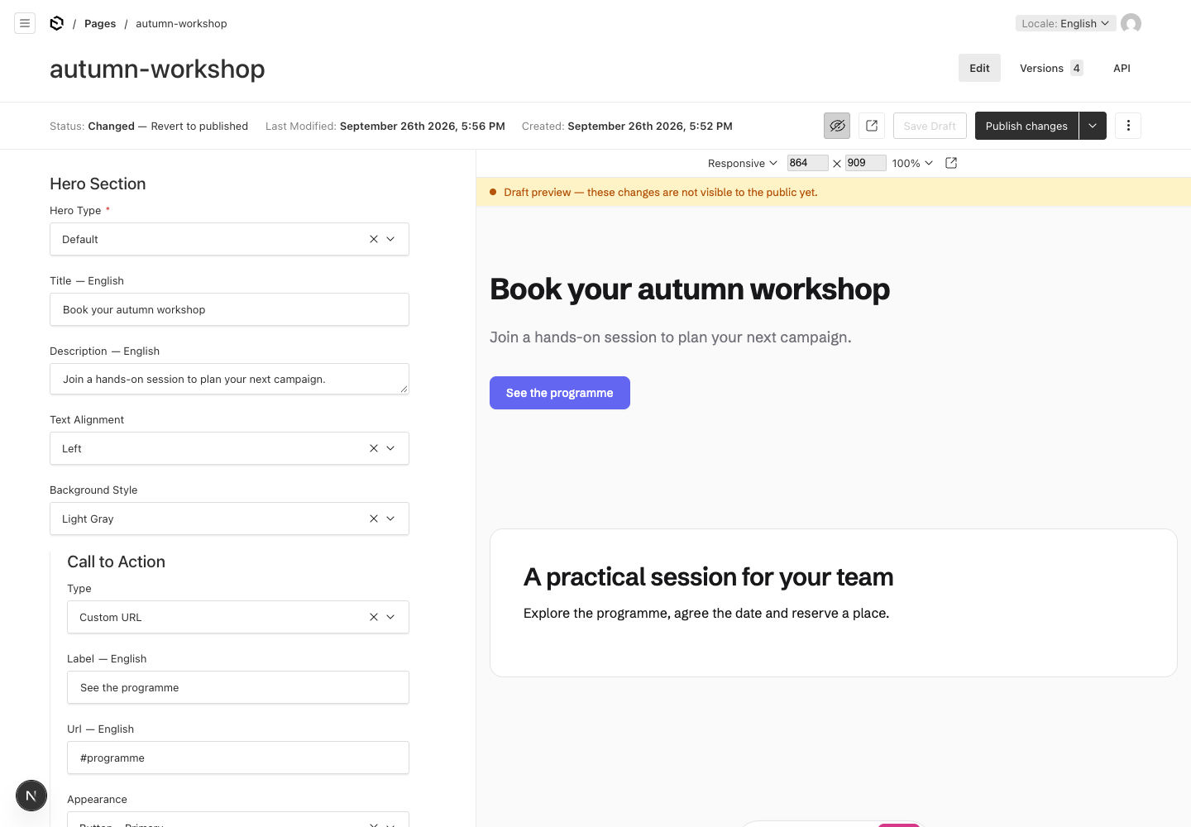Open the Locale English selector
Image resolution: width=1191 pixels, height=827 pixels.
click(x=1065, y=23)
